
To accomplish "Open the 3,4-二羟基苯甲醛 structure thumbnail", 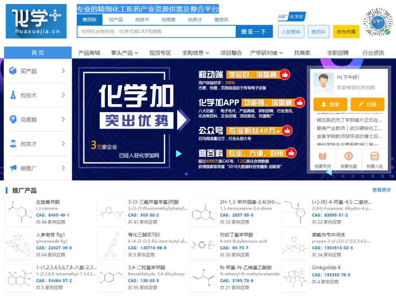I will [111, 278].
